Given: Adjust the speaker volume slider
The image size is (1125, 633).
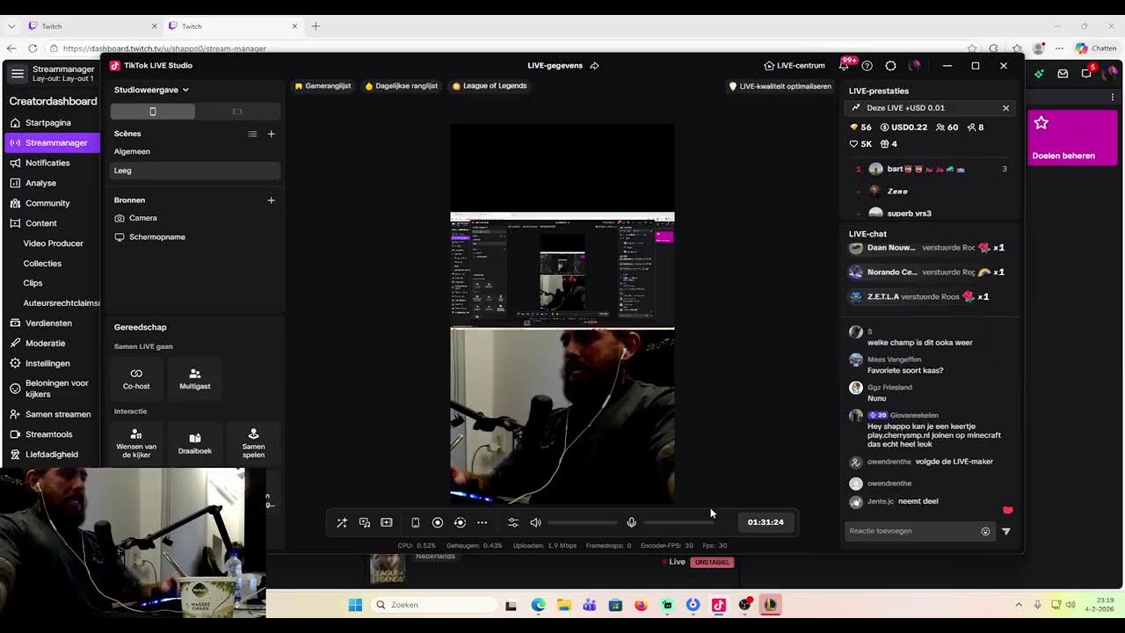Looking at the screenshot, I should coord(582,522).
